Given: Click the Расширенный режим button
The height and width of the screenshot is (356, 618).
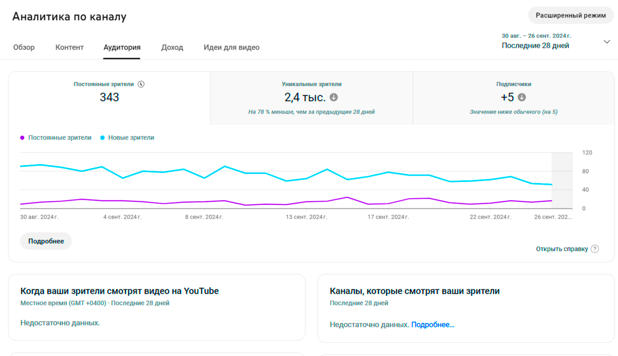Looking at the screenshot, I should coord(571,15).
